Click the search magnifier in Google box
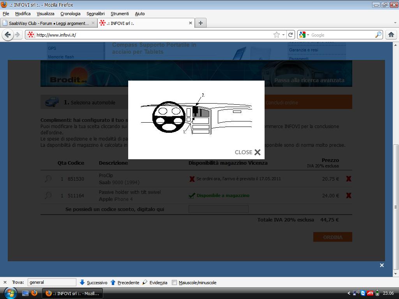Screen dimensions: 399x299 (378, 35)
